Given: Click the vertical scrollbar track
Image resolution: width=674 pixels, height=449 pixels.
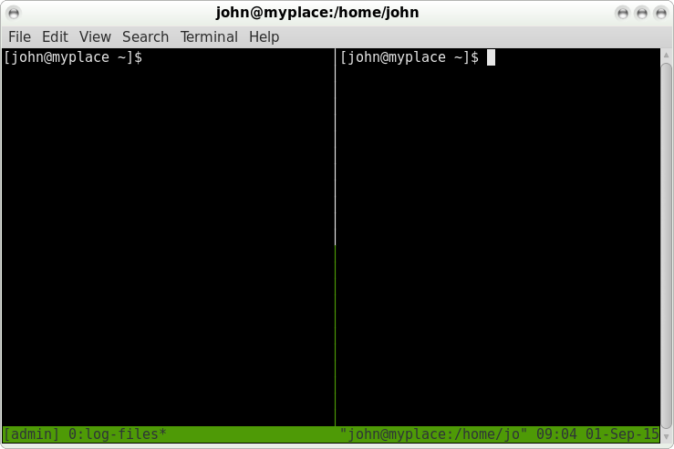Looking at the screenshot, I should point(667,246).
